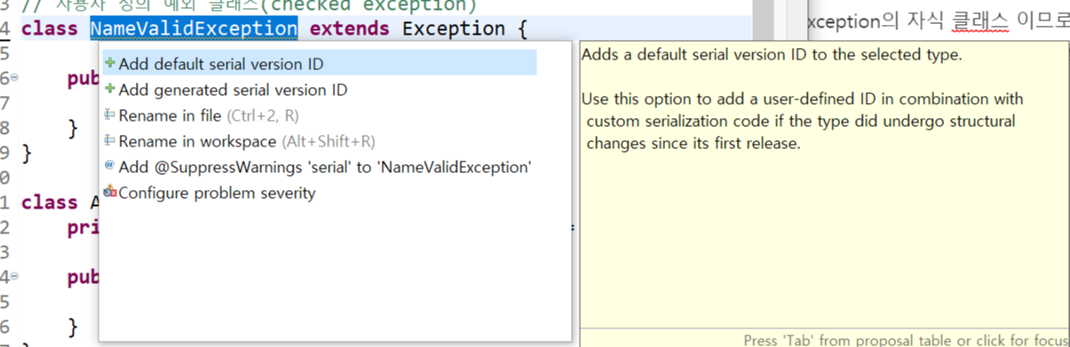Click green plus icon beside default serial ID
The width and height of the screenshot is (1070, 347).
pos(110,64)
